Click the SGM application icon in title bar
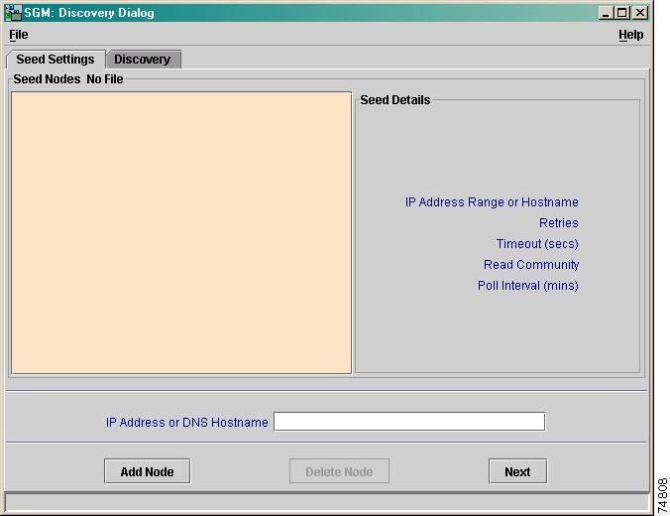 (x=13, y=13)
